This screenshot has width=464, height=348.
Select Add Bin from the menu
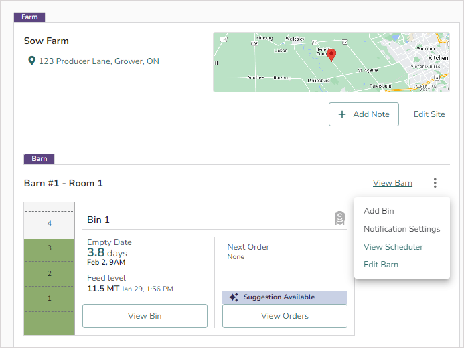379,211
